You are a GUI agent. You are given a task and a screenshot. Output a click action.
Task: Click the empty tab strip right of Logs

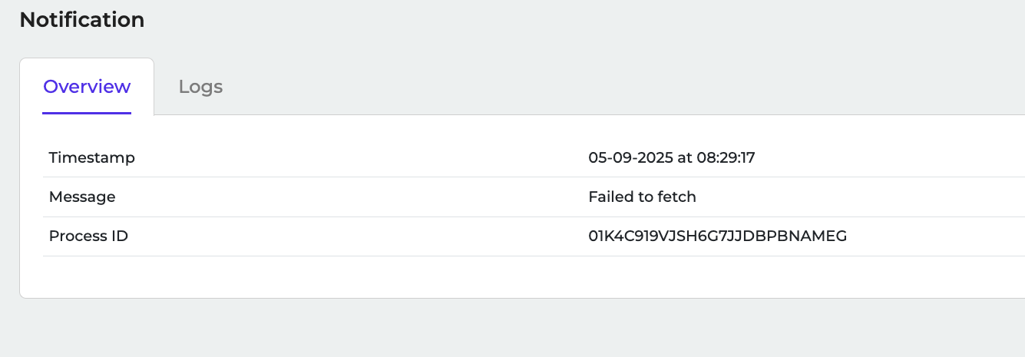pyautogui.click(x=614, y=86)
